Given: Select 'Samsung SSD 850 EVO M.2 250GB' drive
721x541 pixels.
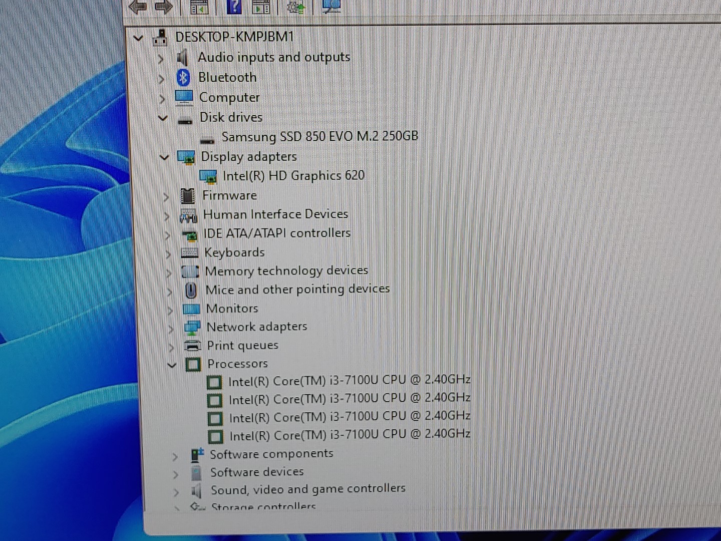Looking at the screenshot, I should tap(319, 136).
